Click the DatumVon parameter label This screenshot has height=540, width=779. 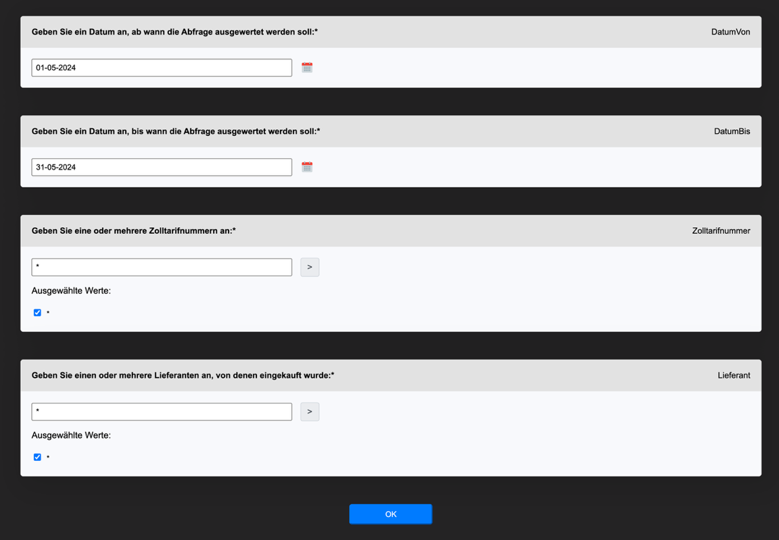pyautogui.click(x=730, y=32)
